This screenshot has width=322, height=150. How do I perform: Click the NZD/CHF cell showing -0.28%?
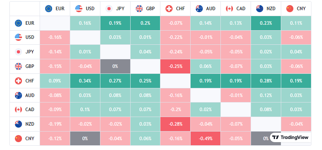point(175,124)
